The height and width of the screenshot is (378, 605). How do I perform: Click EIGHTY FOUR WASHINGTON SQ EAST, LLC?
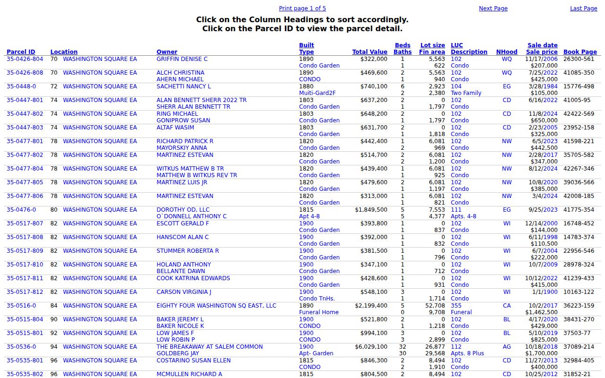(216, 306)
